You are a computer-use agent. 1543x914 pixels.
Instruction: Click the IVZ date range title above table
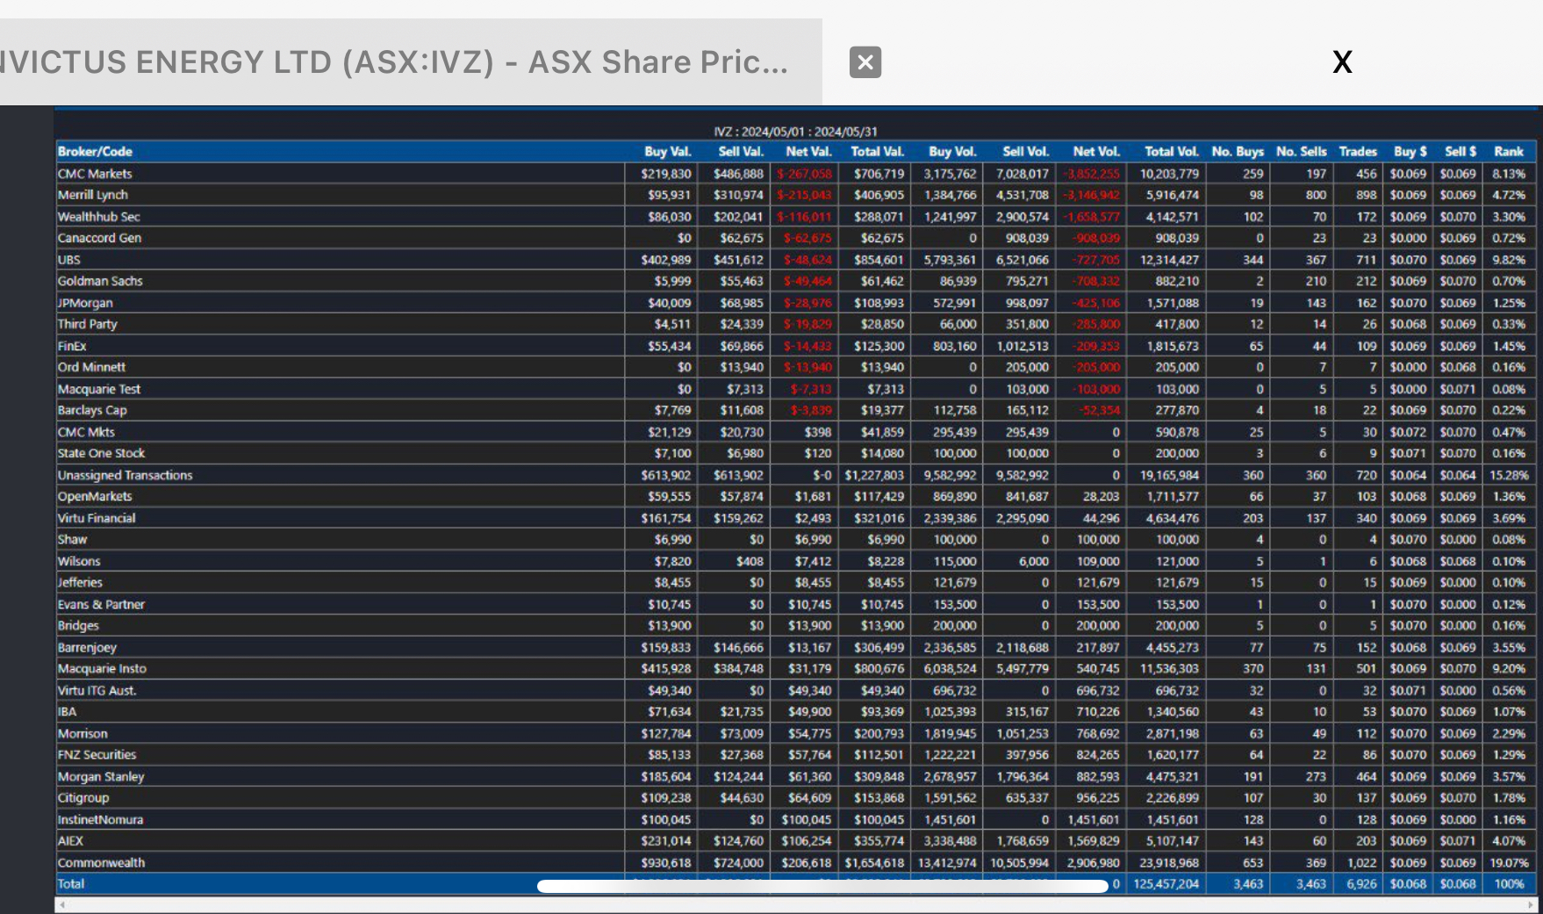(x=795, y=132)
